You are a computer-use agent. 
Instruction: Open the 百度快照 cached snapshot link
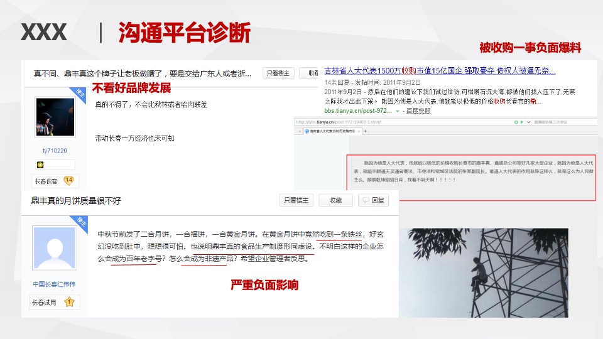click(418, 110)
